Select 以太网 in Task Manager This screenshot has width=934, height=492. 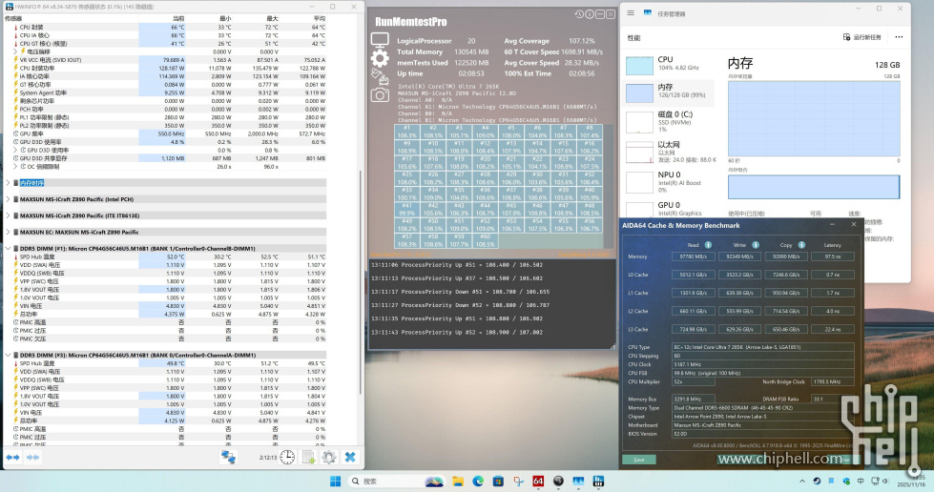coord(670,152)
